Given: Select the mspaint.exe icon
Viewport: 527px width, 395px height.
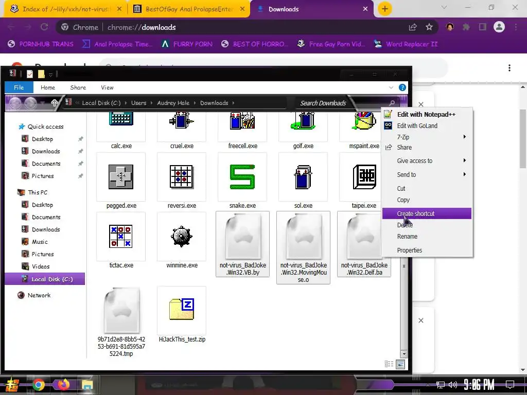Looking at the screenshot, I should point(364,121).
